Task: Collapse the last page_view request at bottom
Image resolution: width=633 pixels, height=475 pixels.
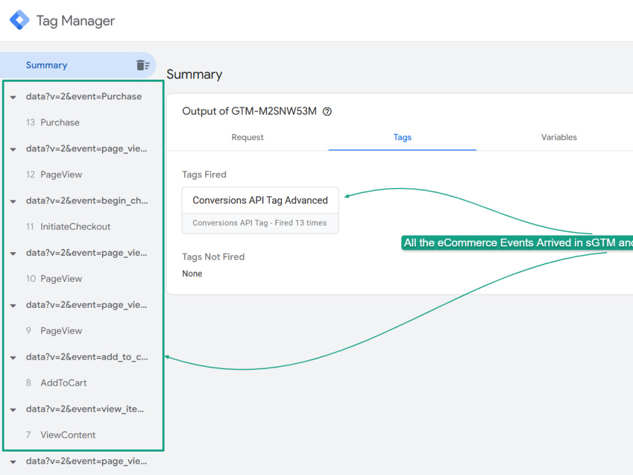Action: [x=13, y=462]
